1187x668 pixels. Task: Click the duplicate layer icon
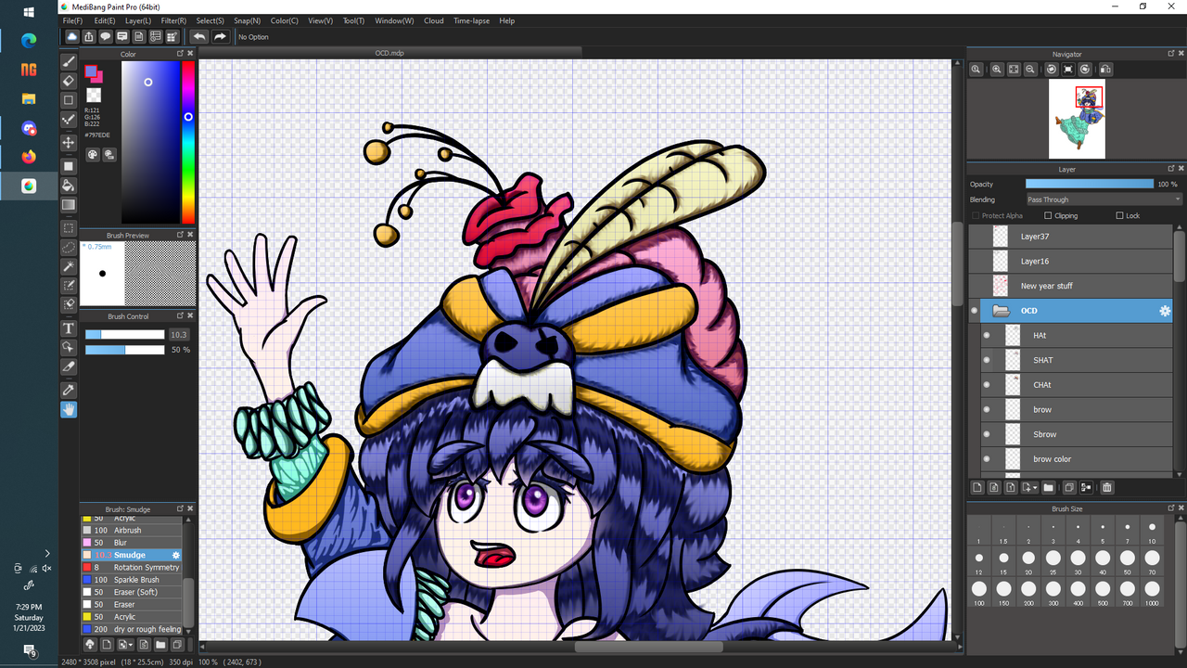1069,487
